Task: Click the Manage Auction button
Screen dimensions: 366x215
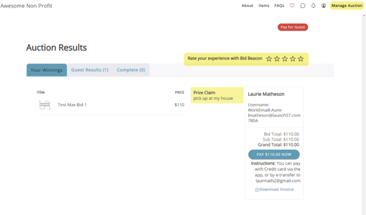Action: coord(347,6)
